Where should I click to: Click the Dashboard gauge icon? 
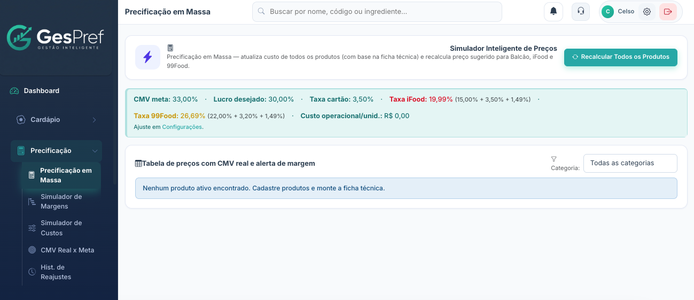pos(14,91)
